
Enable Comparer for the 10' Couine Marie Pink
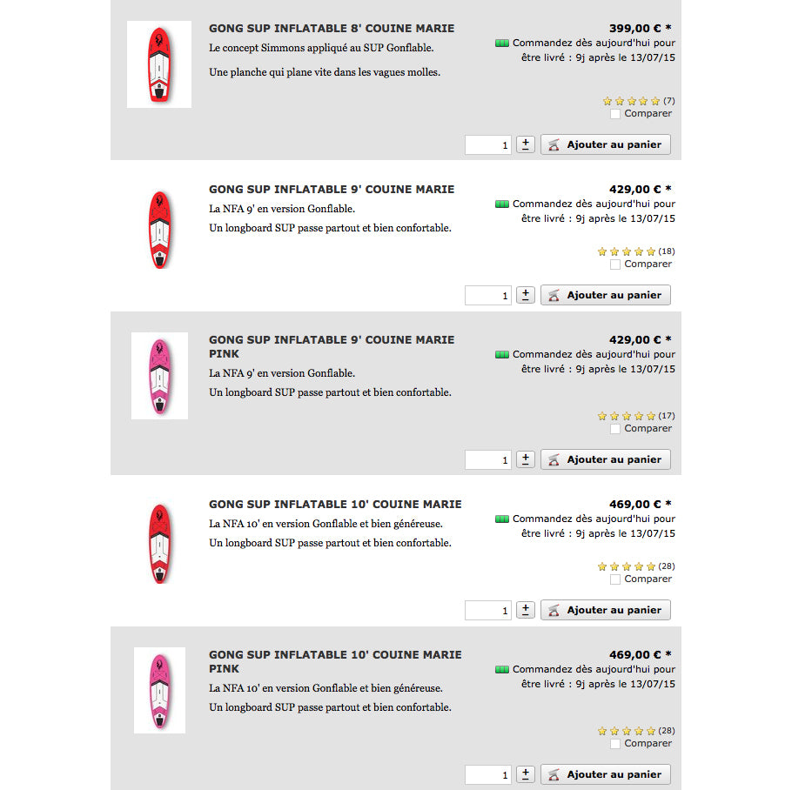(615, 744)
